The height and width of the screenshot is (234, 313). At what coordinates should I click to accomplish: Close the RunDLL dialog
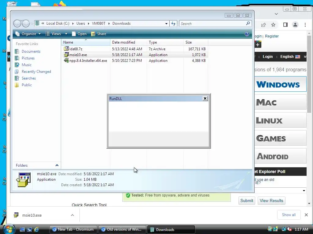[x=205, y=98]
